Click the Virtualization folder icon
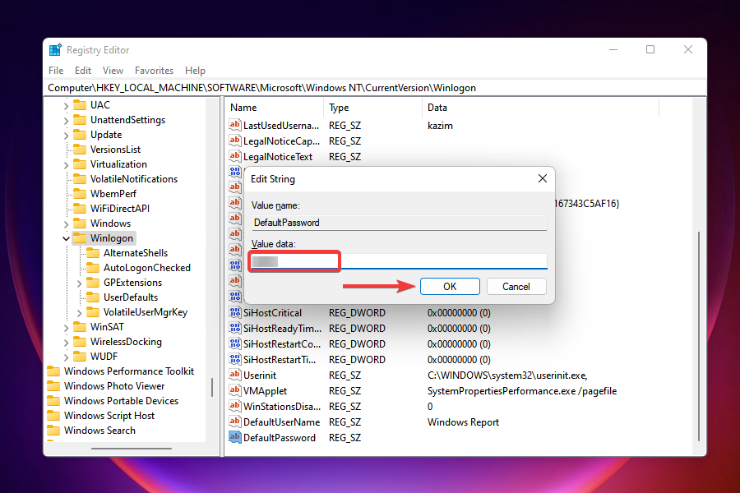 (80, 164)
